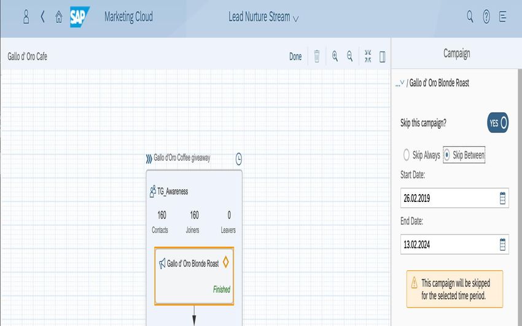Open the Start Date calendar picker

point(502,198)
